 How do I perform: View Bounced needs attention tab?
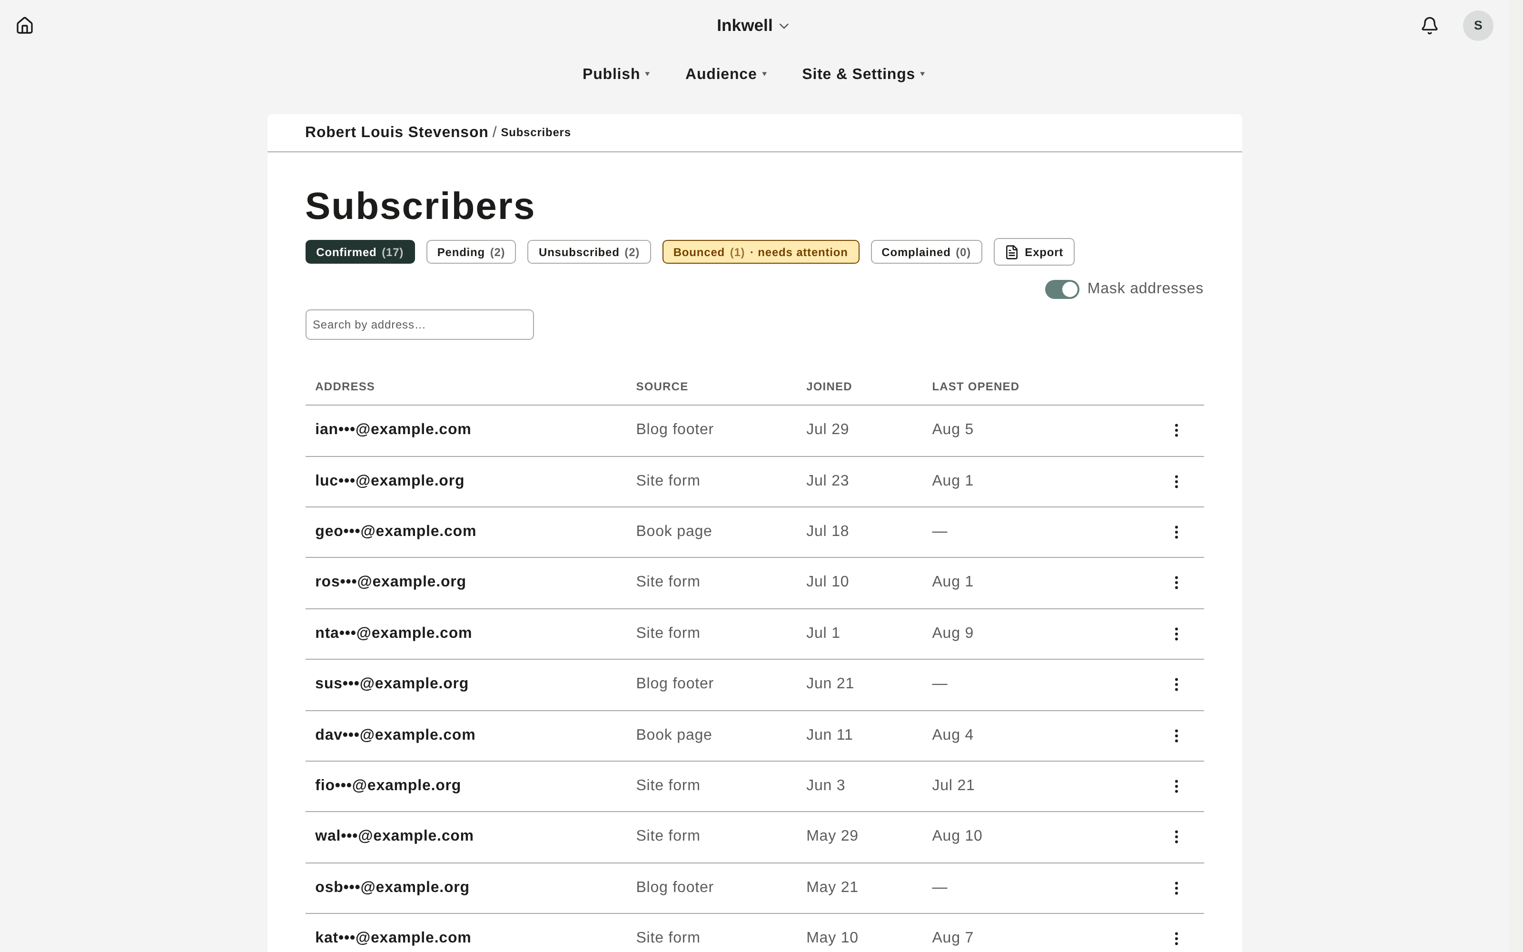(x=760, y=252)
